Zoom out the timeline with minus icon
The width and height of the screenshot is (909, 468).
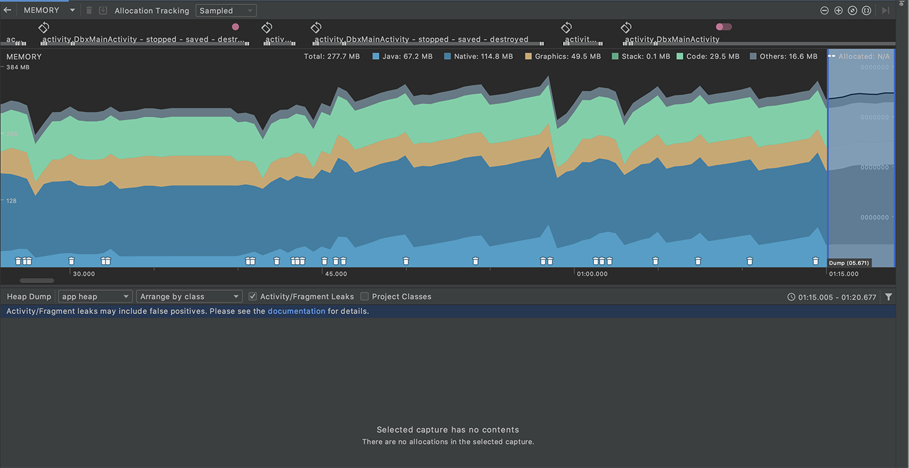point(824,11)
